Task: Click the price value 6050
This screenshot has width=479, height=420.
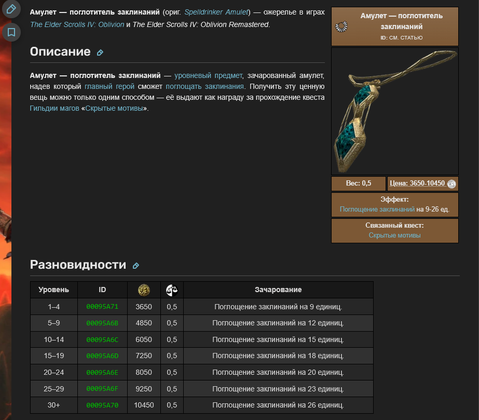Action: tap(144, 339)
